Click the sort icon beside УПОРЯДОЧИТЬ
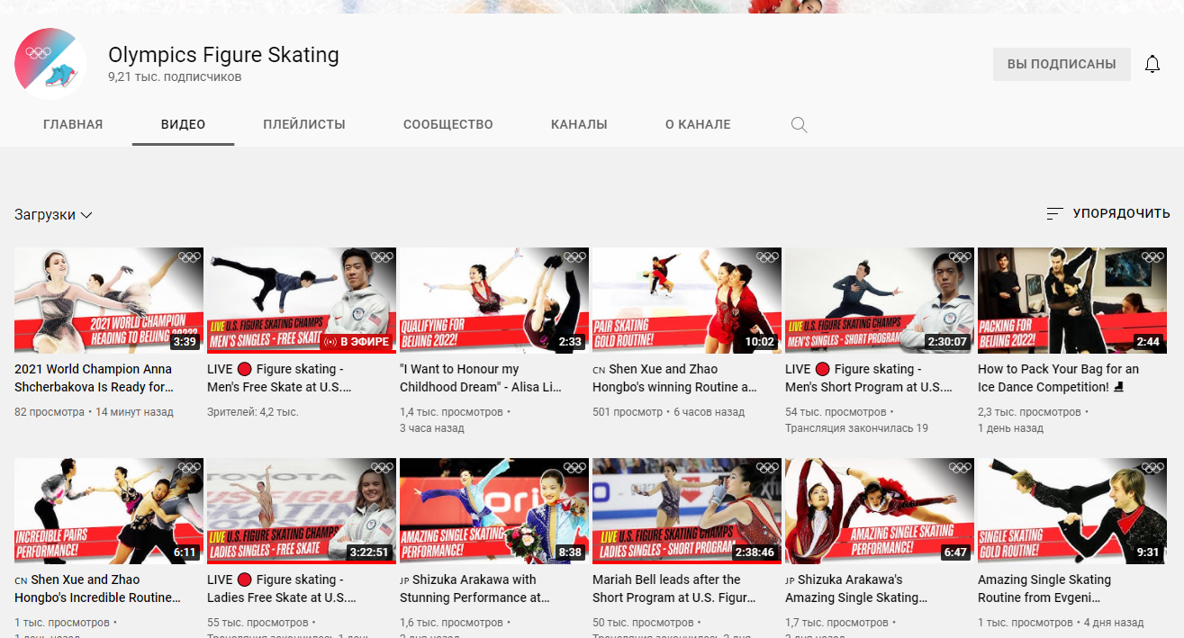Viewport: 1184px width, 638px height. pos(1054,214)
